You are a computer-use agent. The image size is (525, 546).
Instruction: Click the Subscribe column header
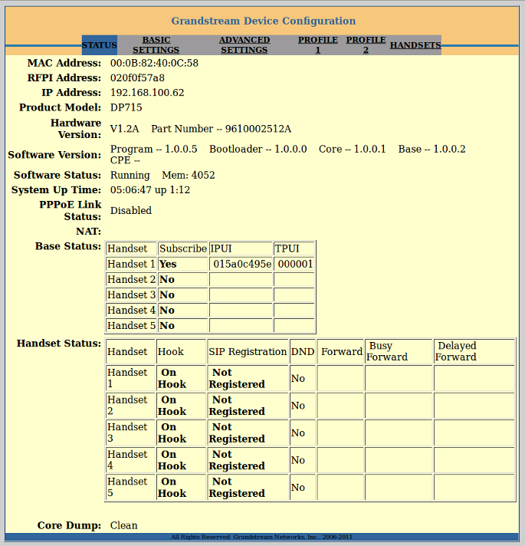[x=183, y=248]
